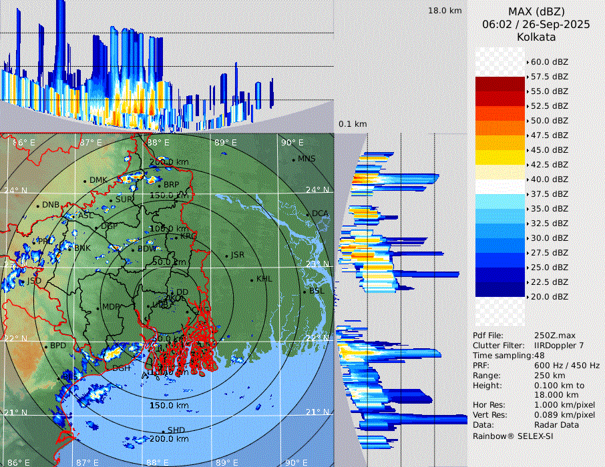Click the 18.0 km height label
The image size is (605, 467).
(445, 11)
